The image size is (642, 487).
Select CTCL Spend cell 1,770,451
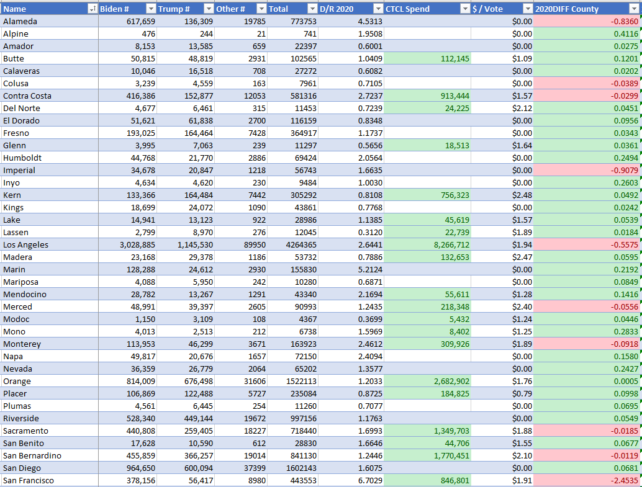coord(427,456)
